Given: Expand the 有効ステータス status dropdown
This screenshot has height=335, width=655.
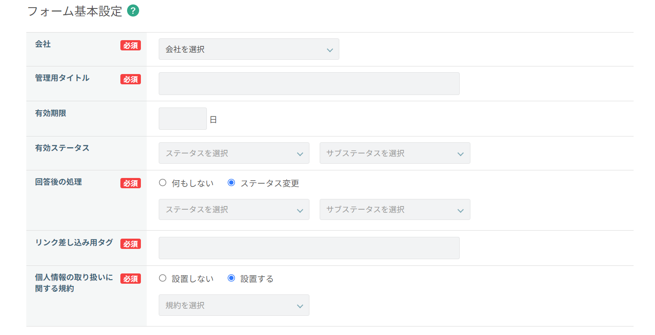Looking at the screenshot, I should pyautogui.click(x=234, y=153).
